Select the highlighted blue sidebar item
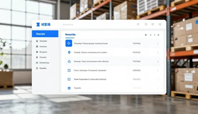198x114 pixels. (45, 34)
